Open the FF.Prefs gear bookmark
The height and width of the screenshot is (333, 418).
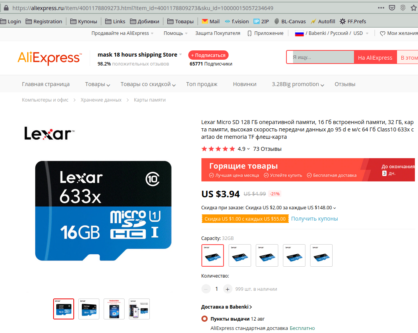pyautogui.click(x=353, y=22)
